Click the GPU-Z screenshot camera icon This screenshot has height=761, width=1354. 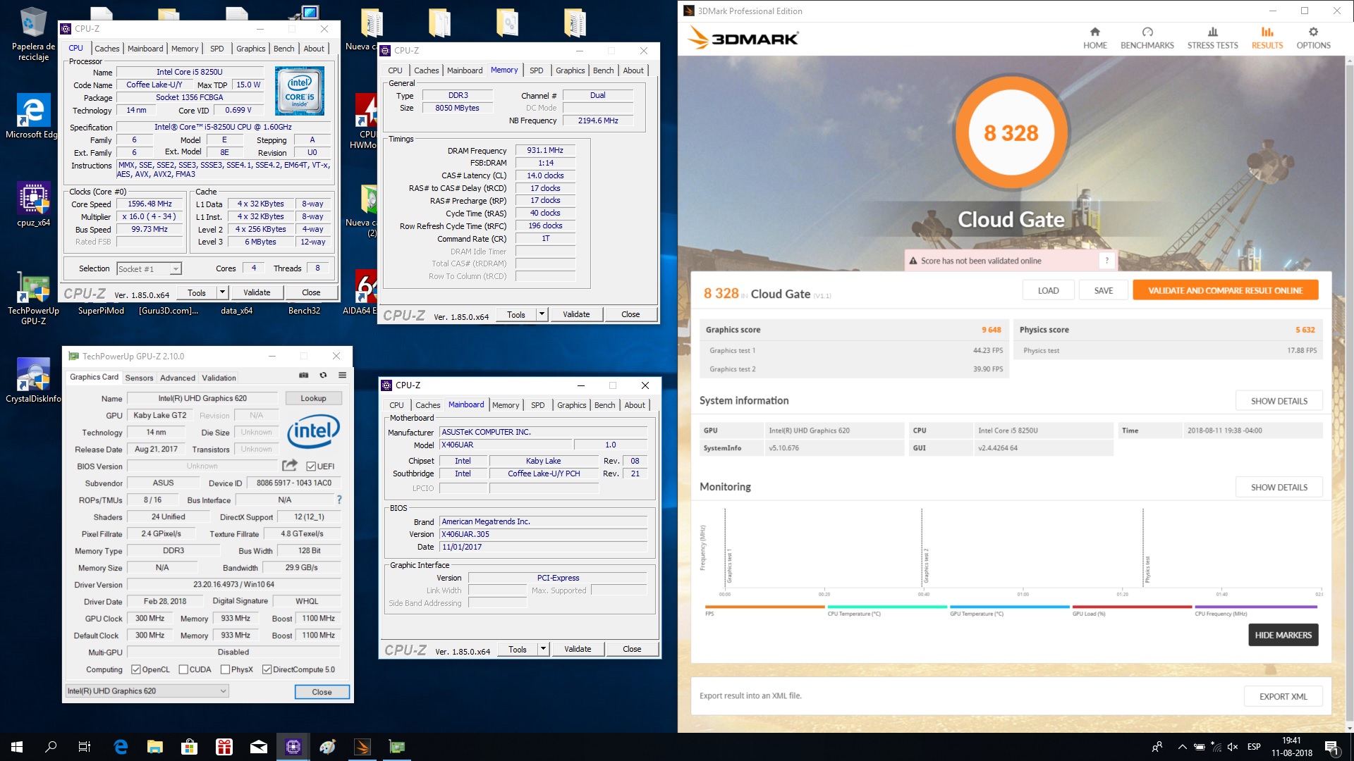(303, 376)
